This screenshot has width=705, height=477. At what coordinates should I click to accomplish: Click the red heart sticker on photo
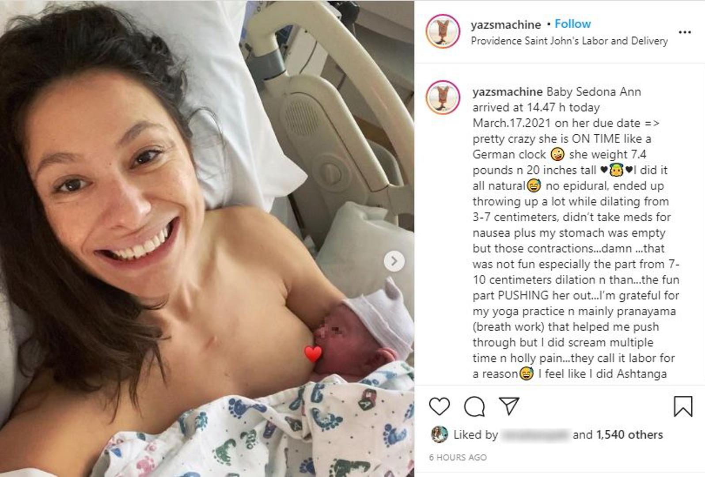pos(313,354)
